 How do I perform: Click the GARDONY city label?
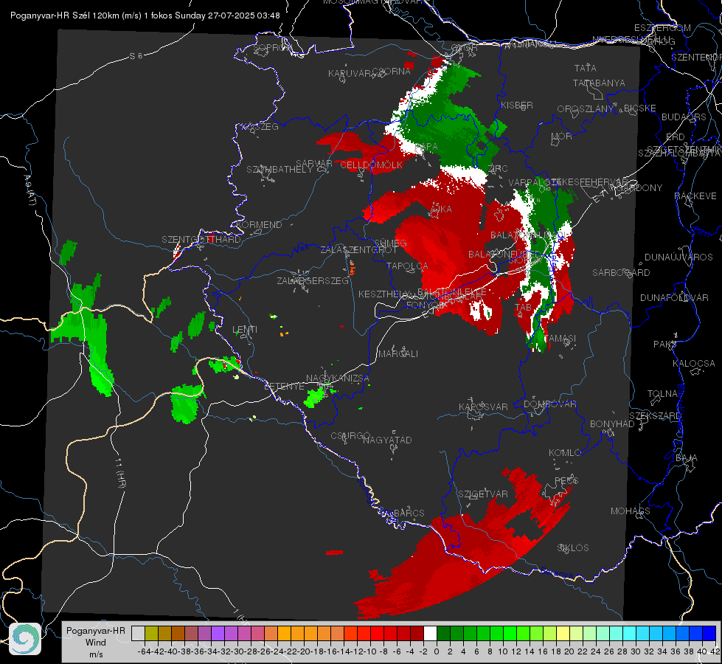640,188
